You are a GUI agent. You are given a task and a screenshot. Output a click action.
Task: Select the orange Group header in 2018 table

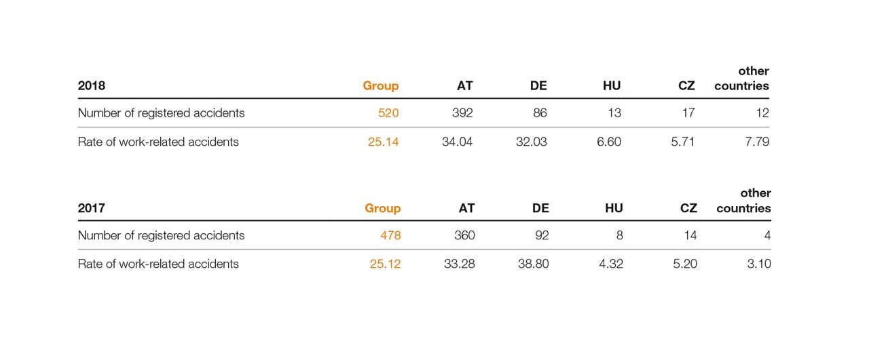coord(381,86)
